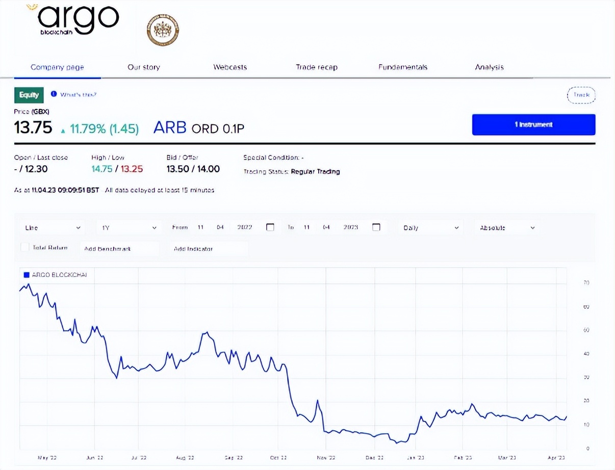615x470 pixels.
Task: Click the Low value 13.25
Action: [x=132, y=169]
